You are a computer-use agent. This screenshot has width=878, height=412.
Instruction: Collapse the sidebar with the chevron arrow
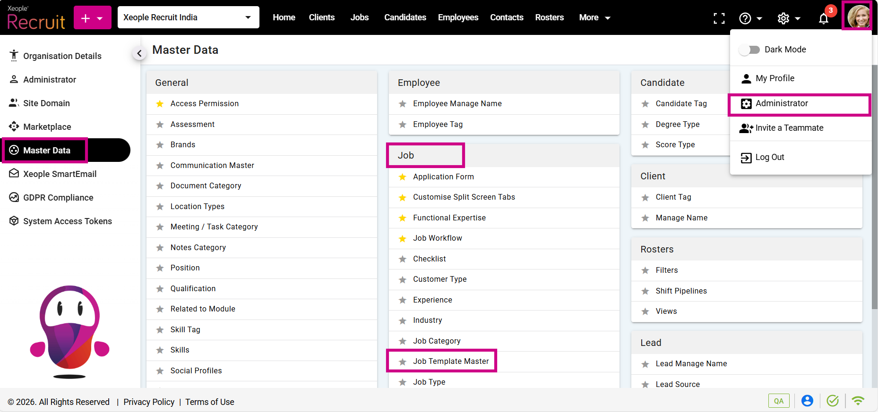[x=139, y=53]
